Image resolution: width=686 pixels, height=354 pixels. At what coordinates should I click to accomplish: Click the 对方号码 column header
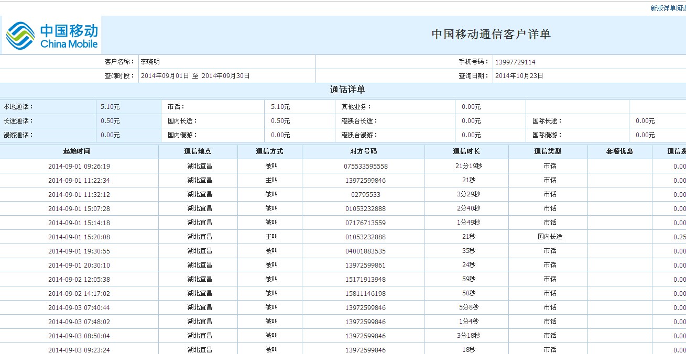pos(363,151)
